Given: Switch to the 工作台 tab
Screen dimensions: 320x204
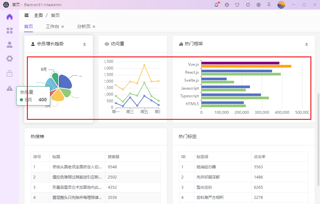Looking at the screenshot, I should point(52,27).
